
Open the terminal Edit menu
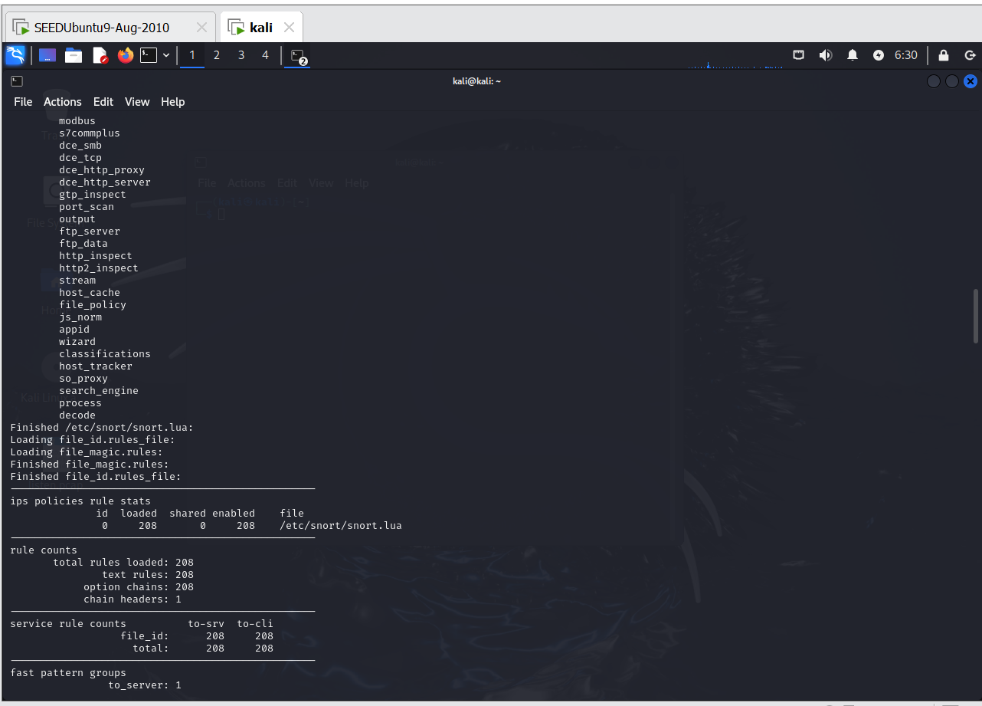click(x=103, y=102)
